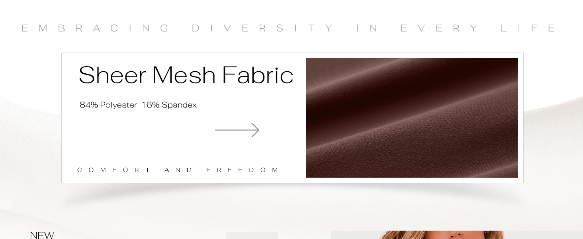Click the word Fabric in the heading
Image resolution: width=583 pixels, height=239 pixels.
(258, 75)
